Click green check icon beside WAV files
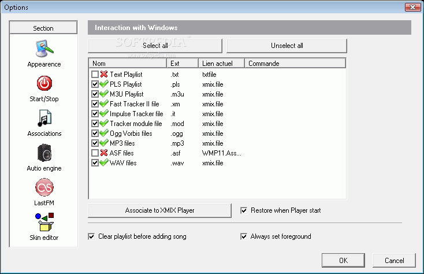Screen dimensions: 424x274 pyautogui.click(x=104, y=162)
